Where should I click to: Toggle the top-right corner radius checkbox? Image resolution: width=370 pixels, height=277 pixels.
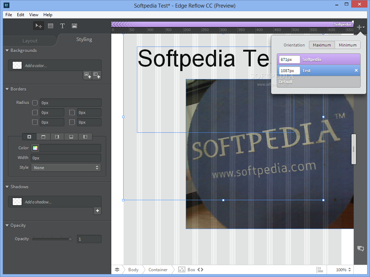click(72, 113)
